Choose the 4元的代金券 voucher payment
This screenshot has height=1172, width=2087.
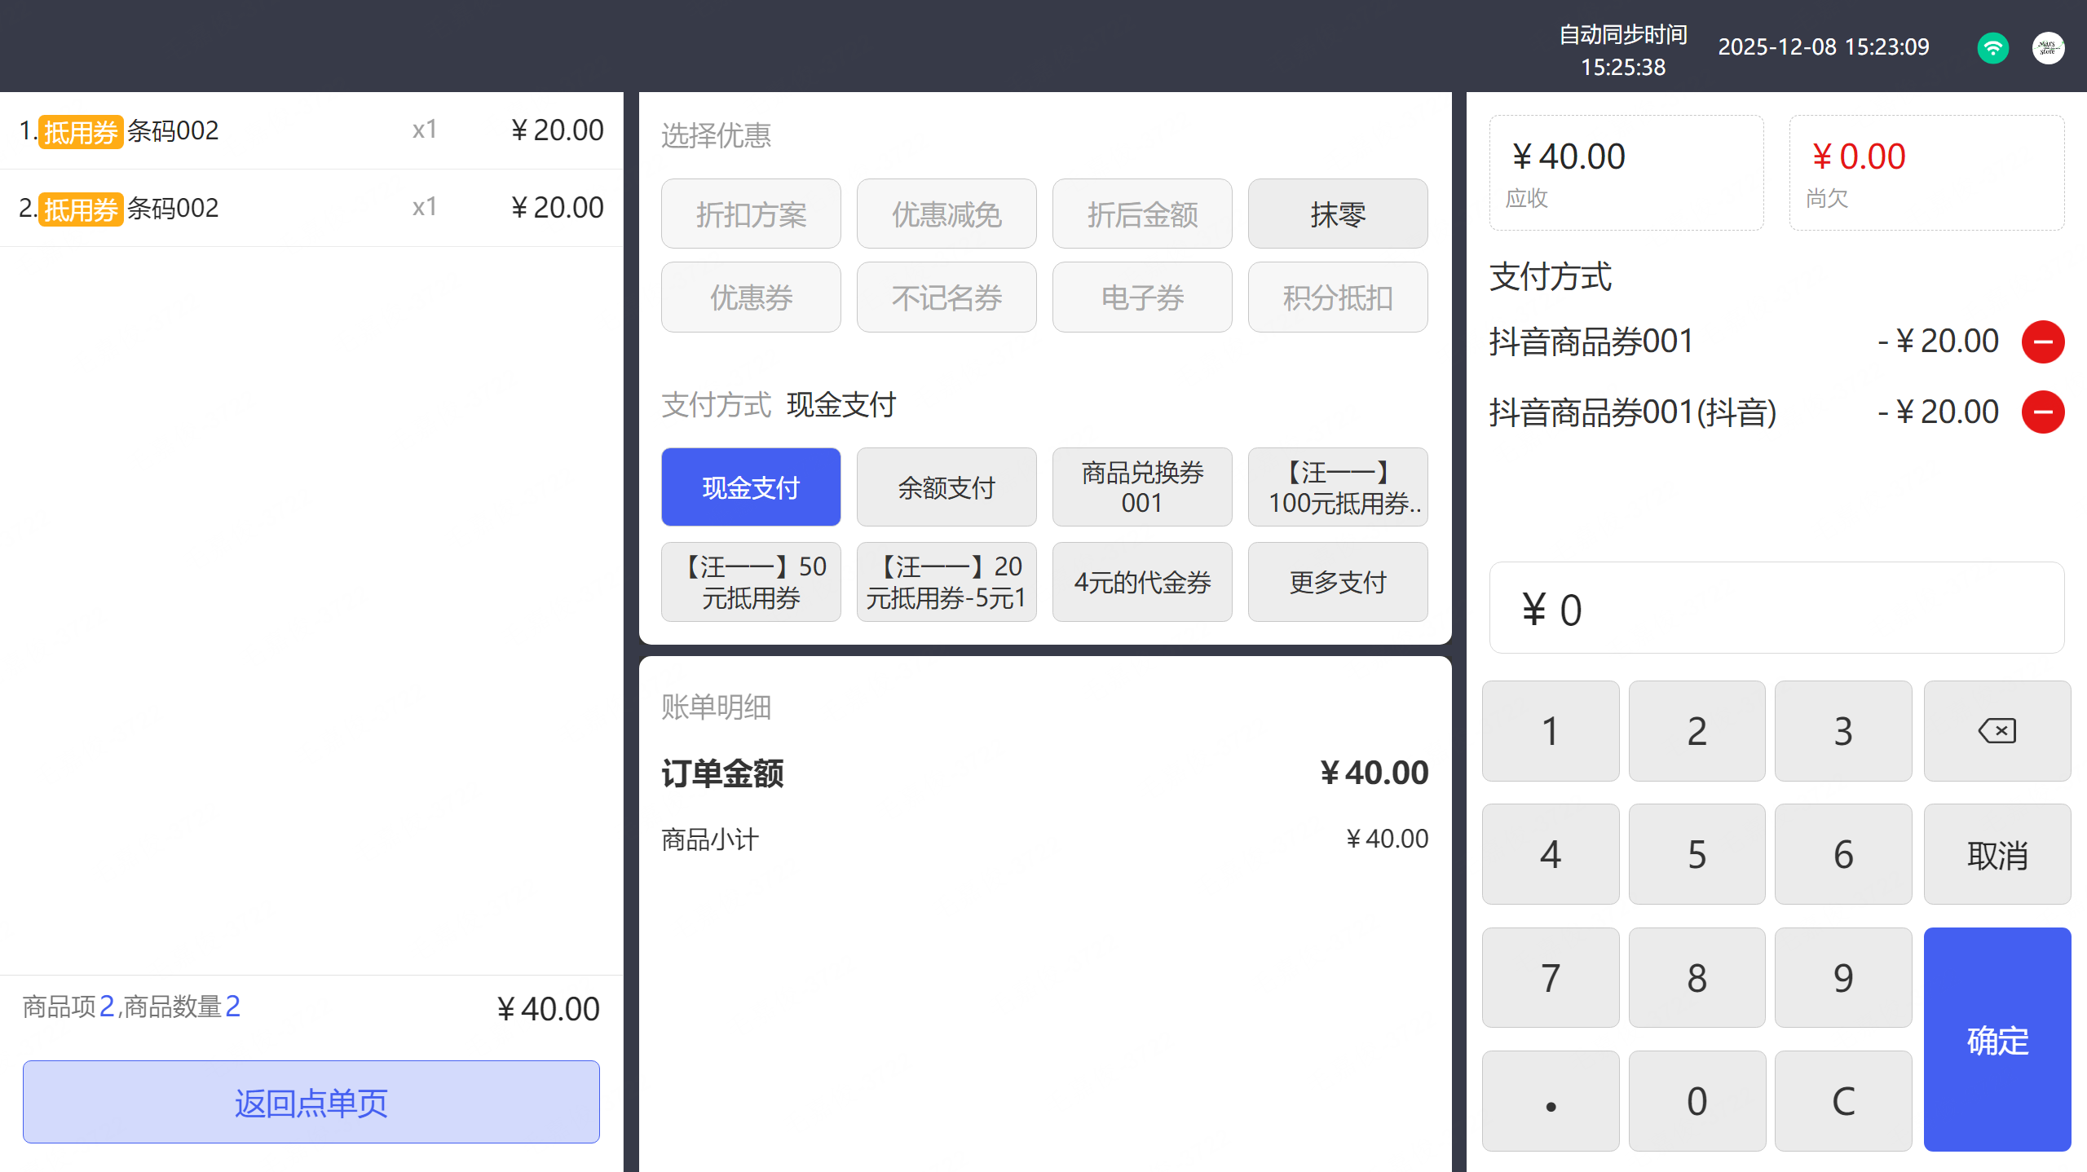pyautogui.click(x=1141, y=582)
